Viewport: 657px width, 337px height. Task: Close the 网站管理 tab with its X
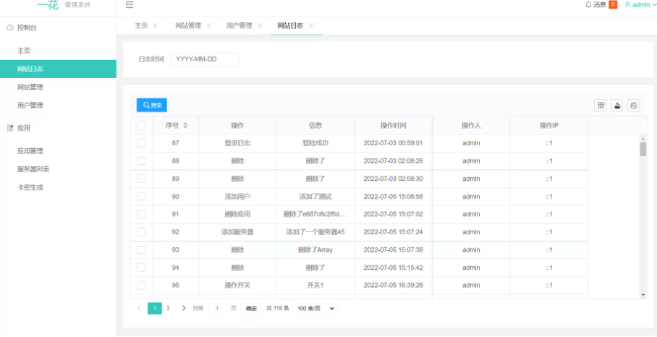209,25
